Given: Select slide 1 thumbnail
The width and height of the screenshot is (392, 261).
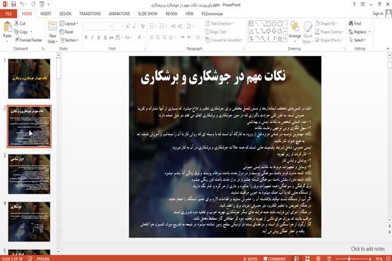Looking at the screenshot, I should point(29,79).
